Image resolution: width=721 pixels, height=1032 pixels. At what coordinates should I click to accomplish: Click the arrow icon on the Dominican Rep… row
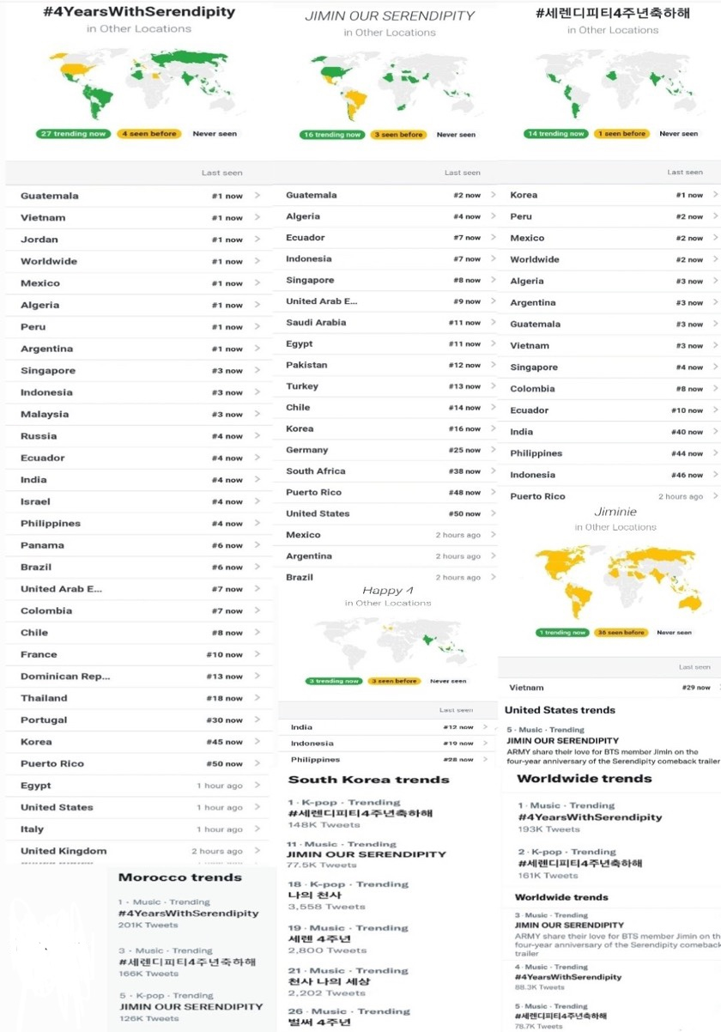(257, 677)
